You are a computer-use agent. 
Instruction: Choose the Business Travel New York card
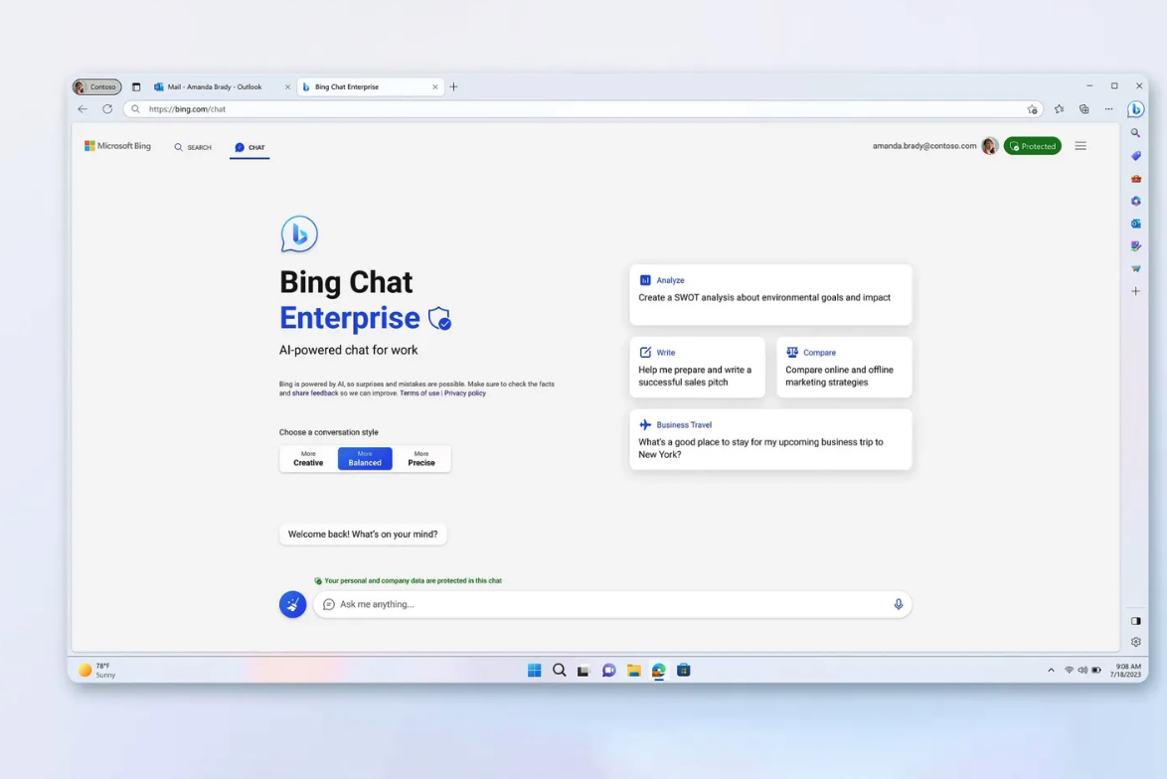770,439
